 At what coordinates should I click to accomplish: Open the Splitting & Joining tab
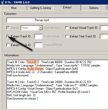click(40, 8)
